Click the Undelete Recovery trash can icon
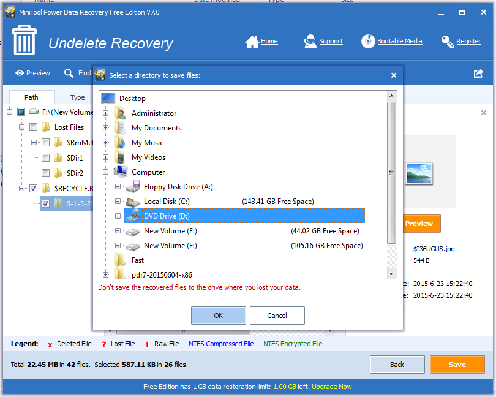This screenshot has height=397, width=496. 24,40
